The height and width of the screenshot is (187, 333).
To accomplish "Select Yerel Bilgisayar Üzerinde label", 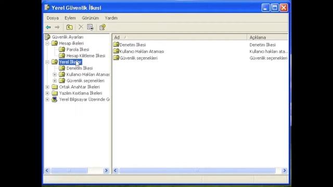I will point(84,99).
